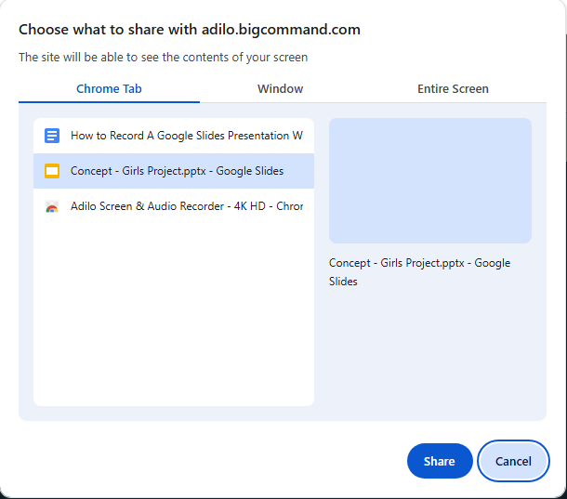Switch to the Chrome Tab tab
Screen dimensions: 567x499
tap(109, 89)
